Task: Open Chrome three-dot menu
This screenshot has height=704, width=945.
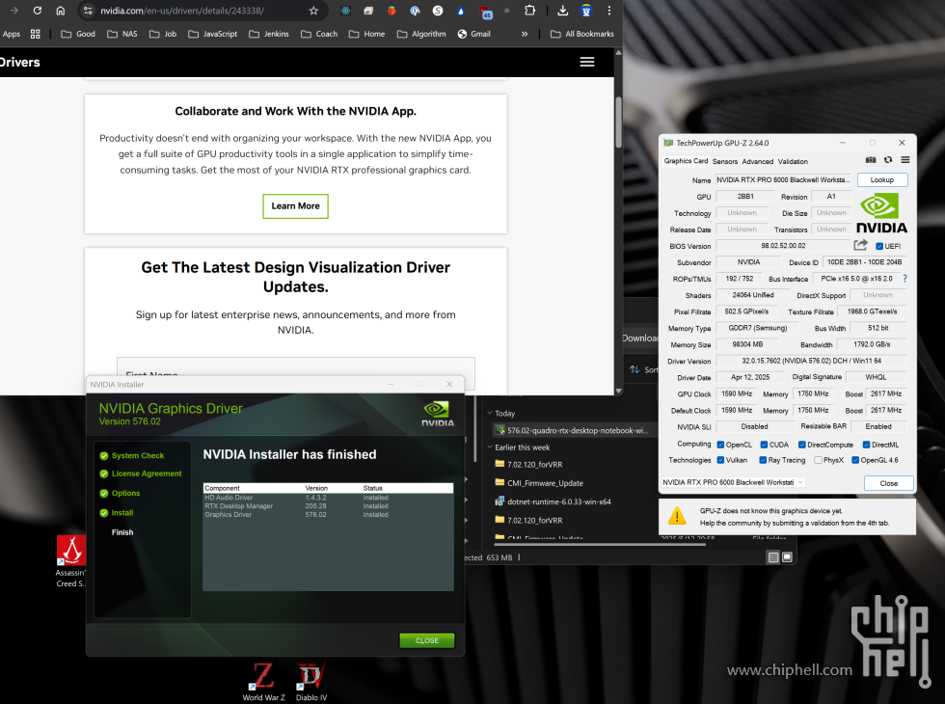Action: pyautogui.click(x=609, y=11)
